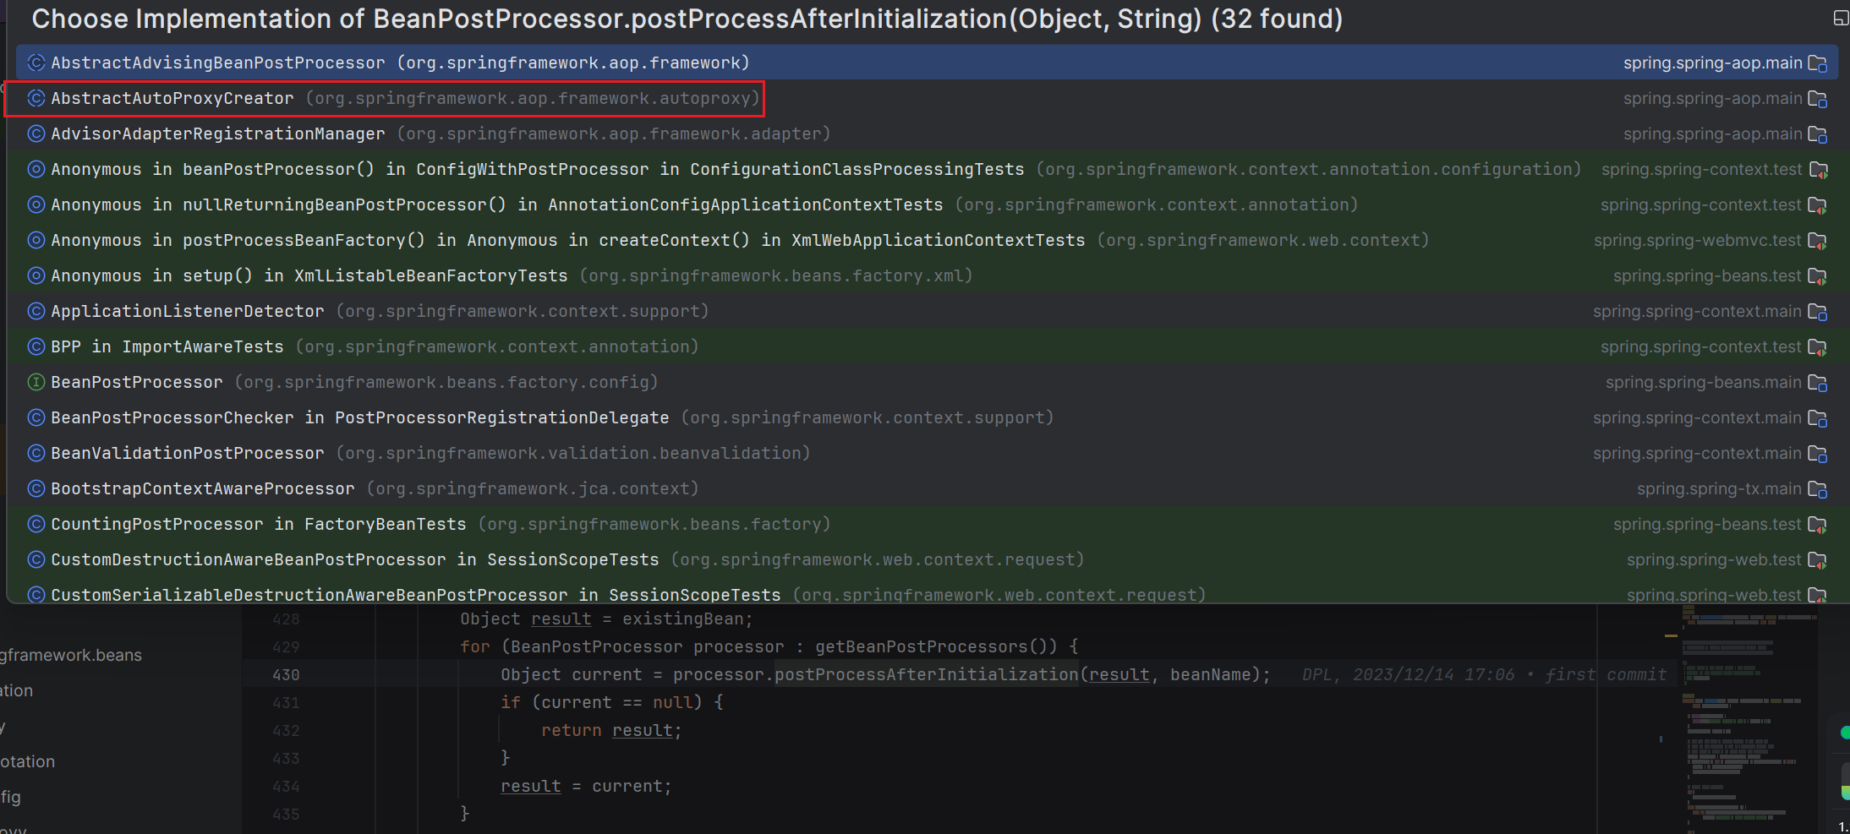Click anonymous class icon for postProcessBeanFactory() row
This screenshot has width=1850, height=834.
pos(36,240)
